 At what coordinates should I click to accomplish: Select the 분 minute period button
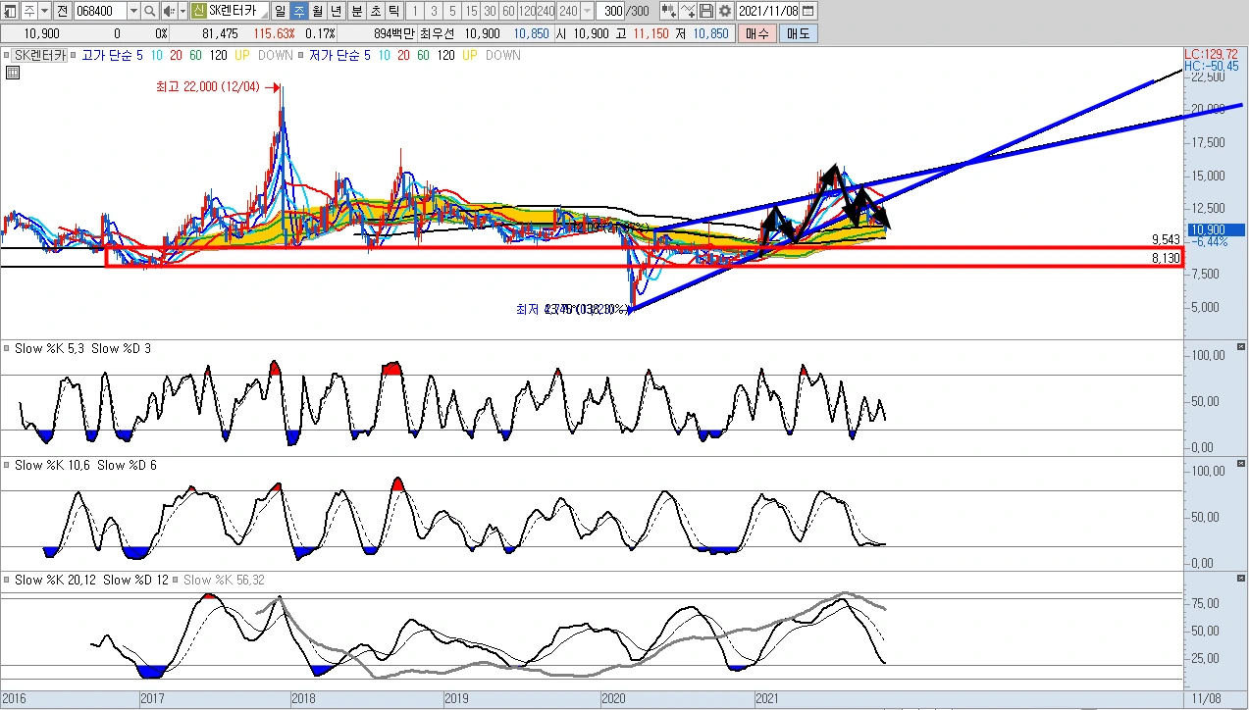click(357, 12)
